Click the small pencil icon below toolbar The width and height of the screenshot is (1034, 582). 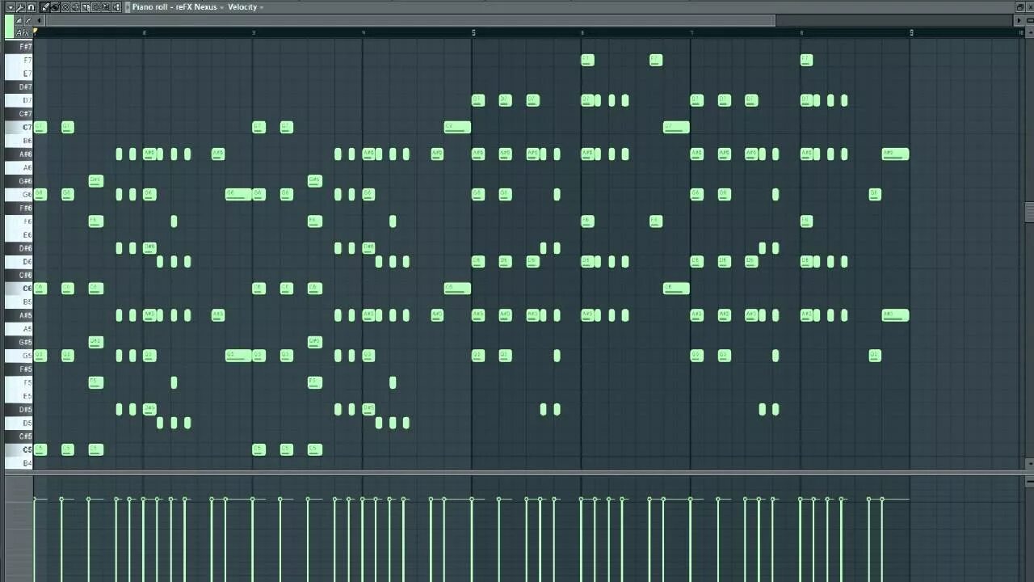pos(28,20)
